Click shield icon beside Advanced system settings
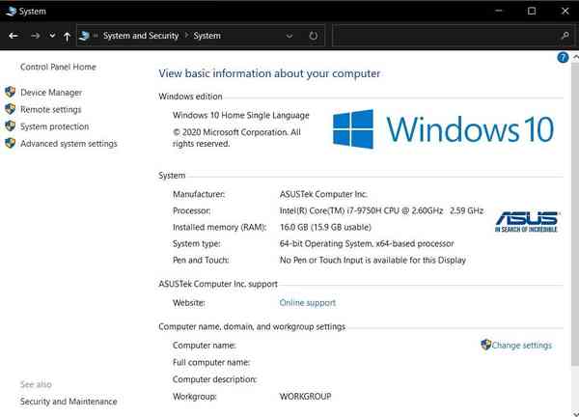Screen dimensions: 579x417 click(x=11, y=143)
